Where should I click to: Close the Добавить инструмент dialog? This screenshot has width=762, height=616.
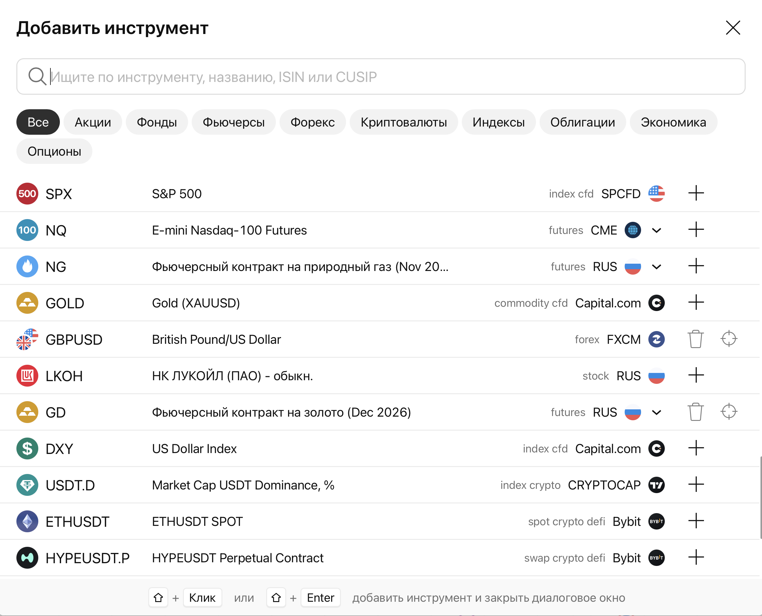pyautogui.click(x=733, y=28)
